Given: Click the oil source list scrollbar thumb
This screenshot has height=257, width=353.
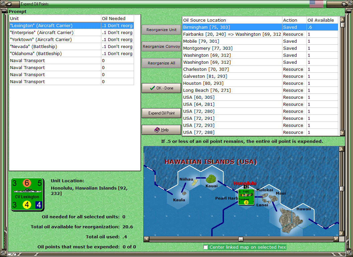Looking at the screenshot, I should click(x=342, y=24).
